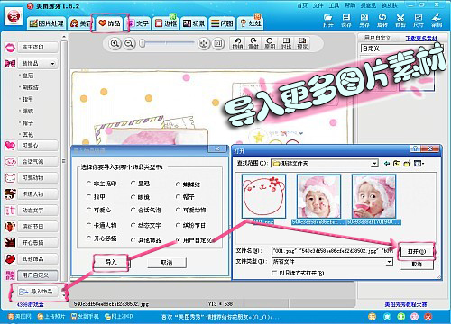Switch to the 文字 tab
Screen dimensions: 451x324
(x=139, y=23)
